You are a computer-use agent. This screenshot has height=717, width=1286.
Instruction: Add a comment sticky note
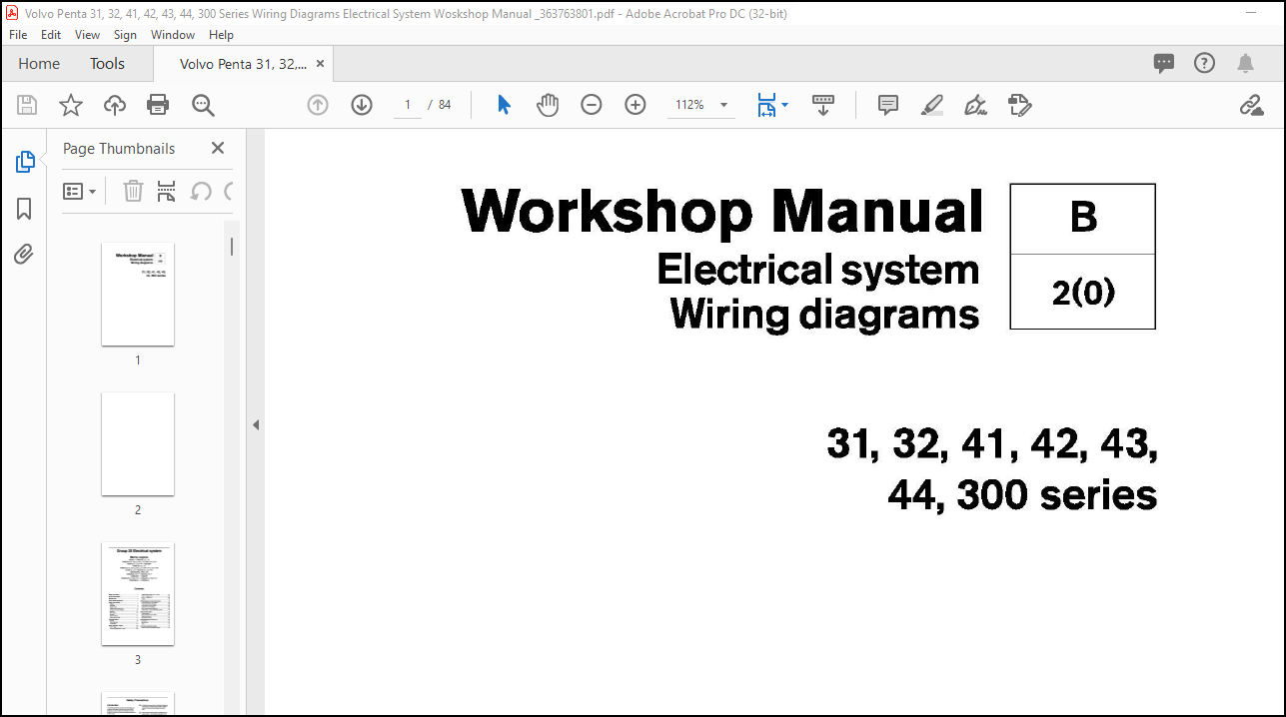click(x=888, y=105)
